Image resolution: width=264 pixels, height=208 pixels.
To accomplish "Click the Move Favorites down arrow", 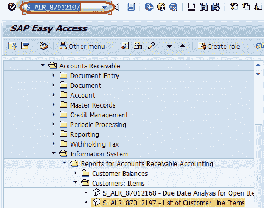I will pos(169,46).
